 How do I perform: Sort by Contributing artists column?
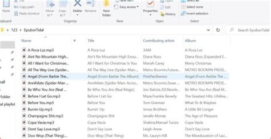click(x=159, y=41)
